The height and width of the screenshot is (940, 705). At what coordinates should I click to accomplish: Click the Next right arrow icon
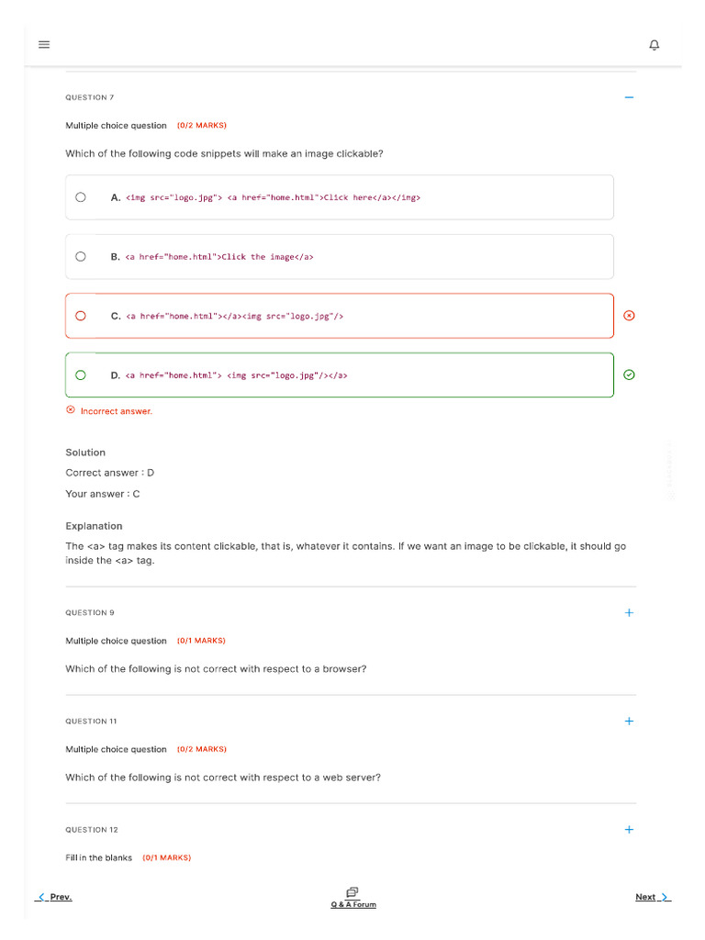pos(666,897)
